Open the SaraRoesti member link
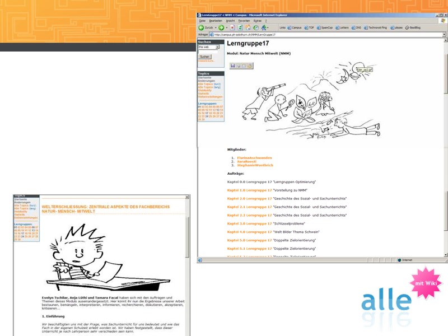 point(248,161)
